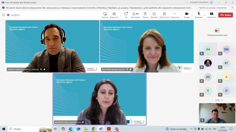Leave the meeting with the red button
The width and height of the screenshot is (236, 132).
(225, 15)
